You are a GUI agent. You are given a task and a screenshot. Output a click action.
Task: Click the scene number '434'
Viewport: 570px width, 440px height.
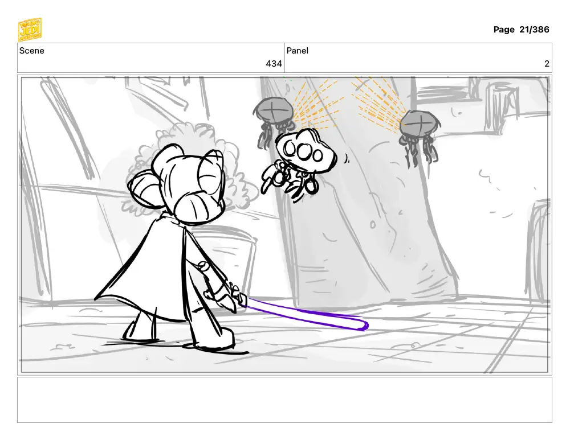274,64
